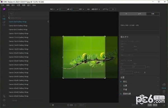Viewport: 168px width, 108px height.
Task: Click the resolution lock icon in panel
Action: (145, 73)
